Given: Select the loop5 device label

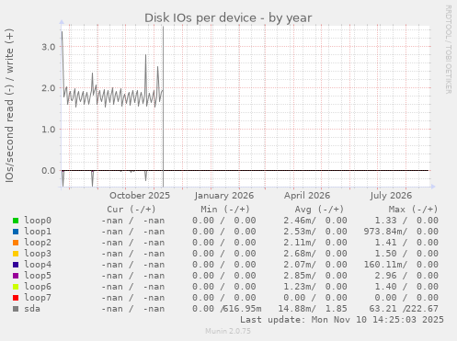Looking at the screenshot, I should [38, 276].
